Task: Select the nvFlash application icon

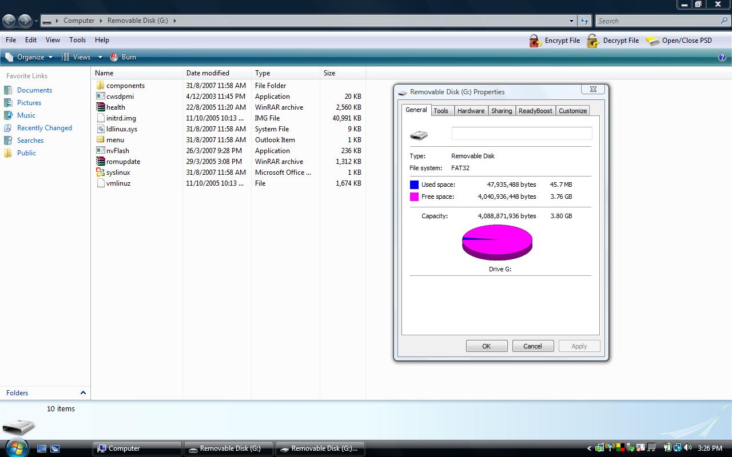Action: click(100, 150)
